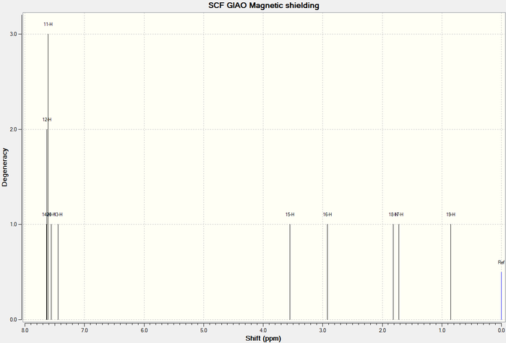Click the 2.0 tick on degeneracy axis

pyautogui.click(x=14, y=129)
